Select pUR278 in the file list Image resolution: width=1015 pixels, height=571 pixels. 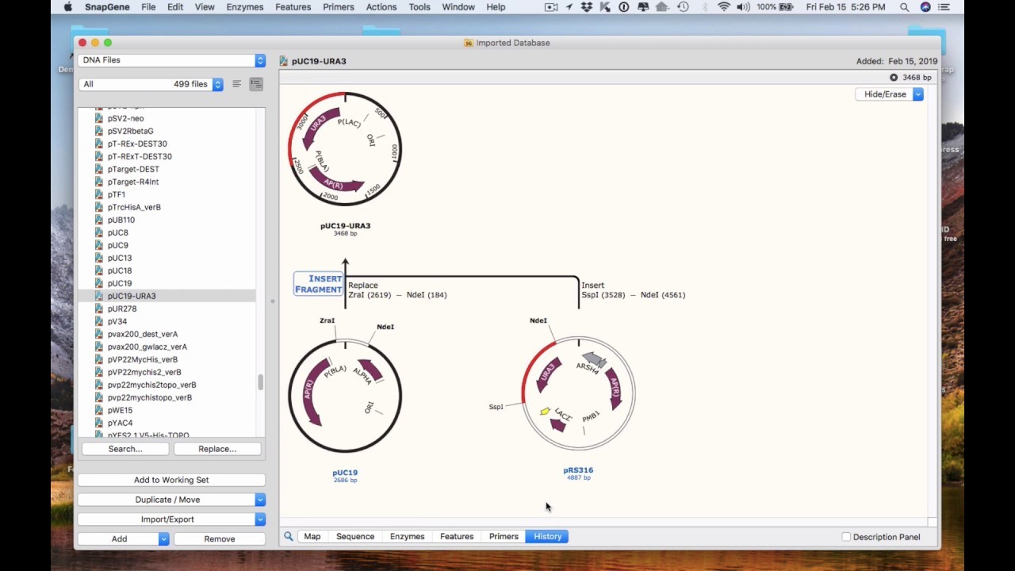click(x=122, y=308)
